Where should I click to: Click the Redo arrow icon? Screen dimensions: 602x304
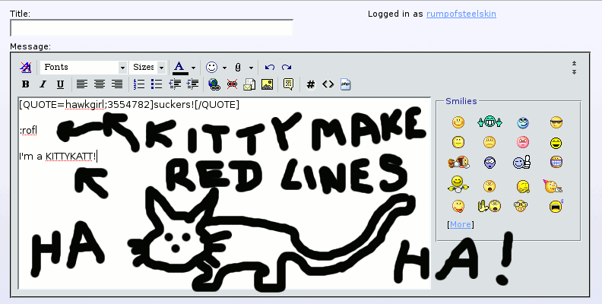pyautogui.click(x=287, y=67)
